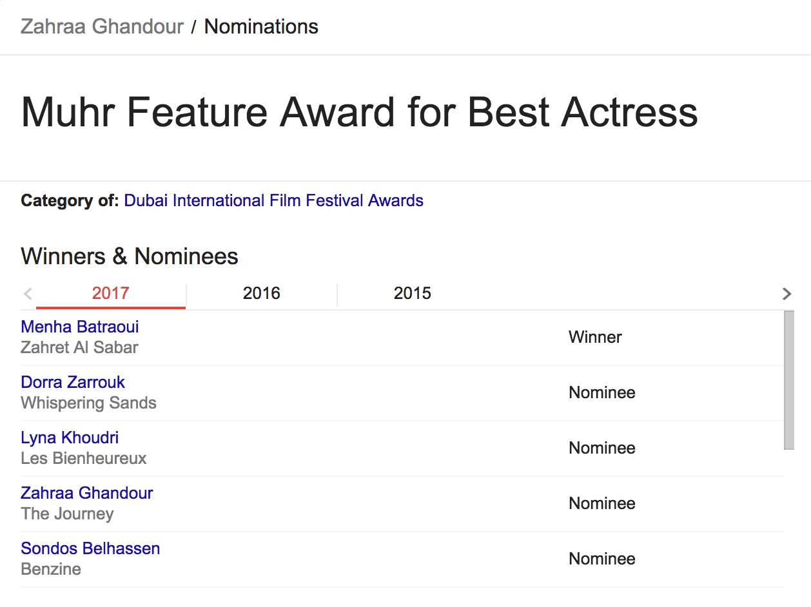The image size is (811, 607).
Task: Open Menha Batraoui's page
Action: point(80,327)
